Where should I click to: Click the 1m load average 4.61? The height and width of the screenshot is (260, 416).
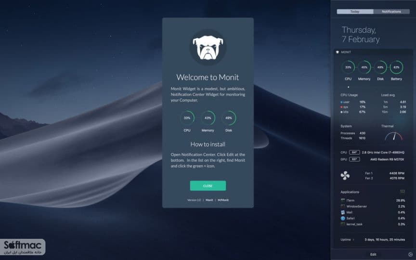click(x=403, y=102)
